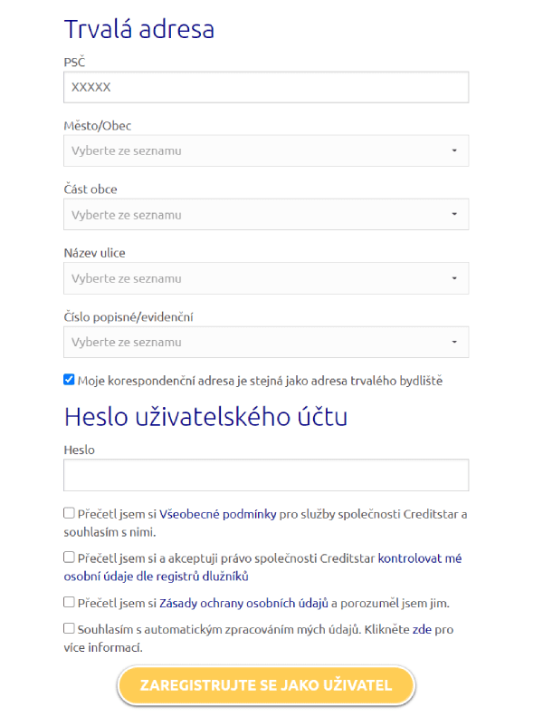Open the kontrolovat mé osobní údaje link
This screenshot has width=543, height=727.
click(x=262, y=567)
